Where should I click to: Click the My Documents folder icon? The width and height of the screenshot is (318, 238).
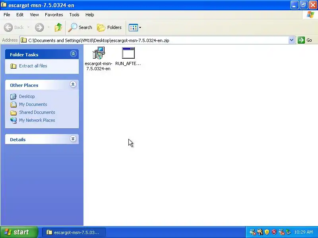coord(14,104)
